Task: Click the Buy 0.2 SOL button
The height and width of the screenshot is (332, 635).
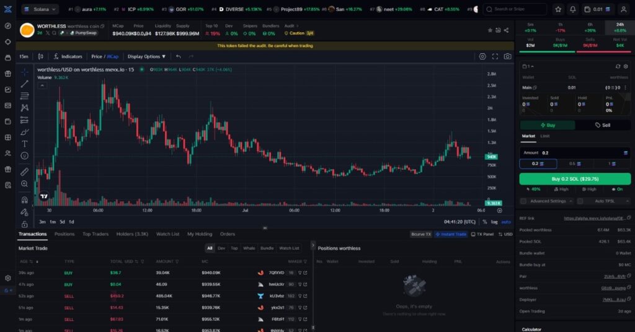Action: (x=575, y=179)
